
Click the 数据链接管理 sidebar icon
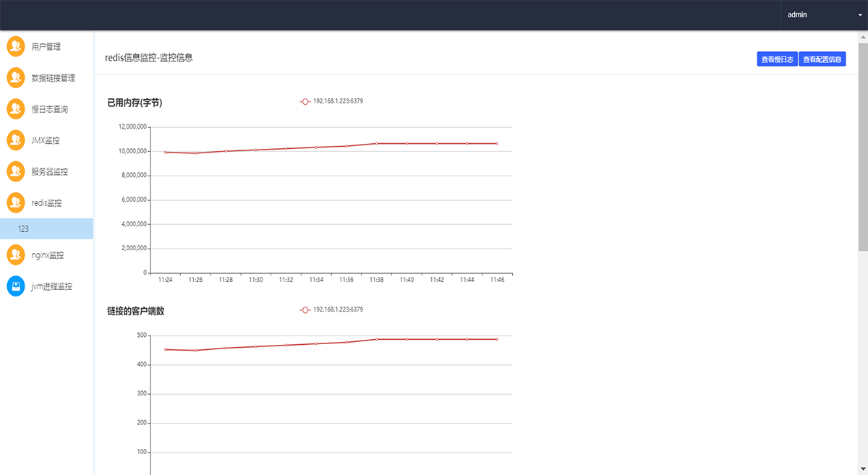16,77
